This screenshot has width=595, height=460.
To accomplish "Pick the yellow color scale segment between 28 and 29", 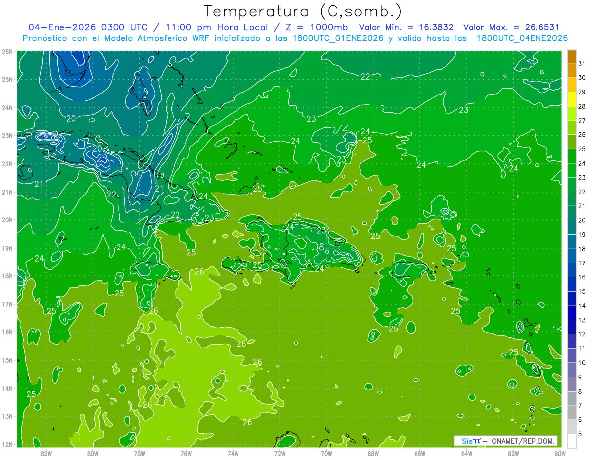I will (x=572, y=99).
